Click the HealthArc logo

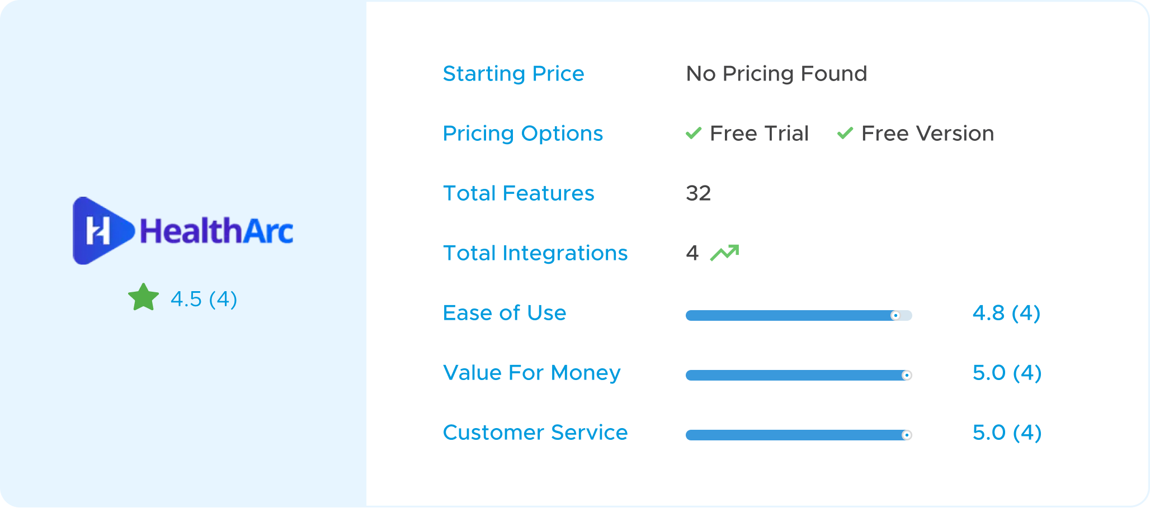click(183, 230)
